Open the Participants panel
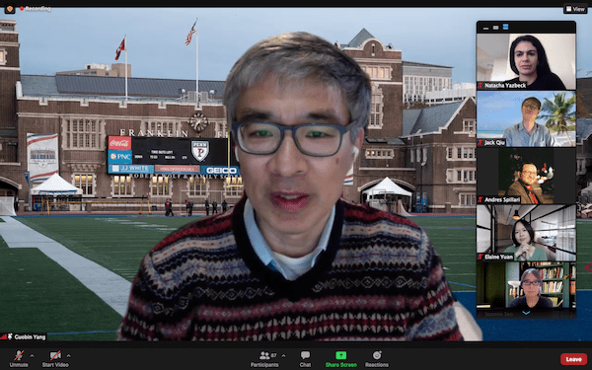The image size is (592, 370). (264, 359)
